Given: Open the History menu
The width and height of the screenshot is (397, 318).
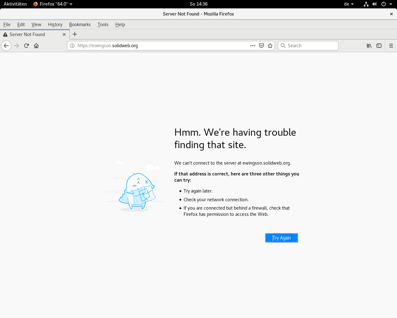Looking at the screenshot, I should coord(55,25).
